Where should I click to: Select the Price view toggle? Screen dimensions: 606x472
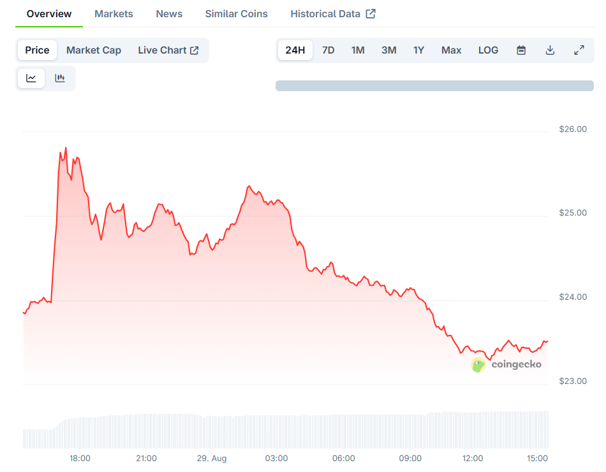(37, 50)
